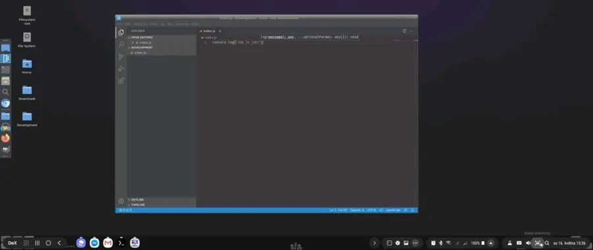Click UTF-8 encoding in status bar

372,210
